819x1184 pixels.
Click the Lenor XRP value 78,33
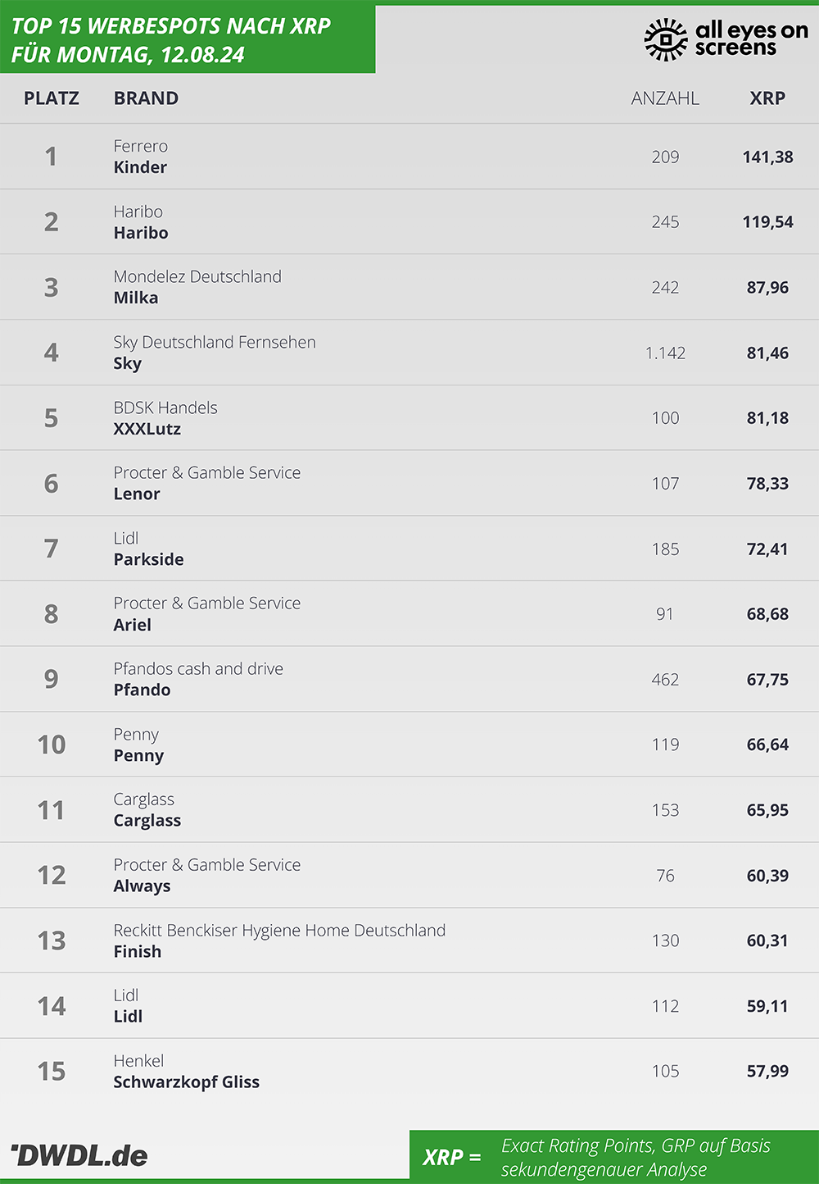point(767,484)
